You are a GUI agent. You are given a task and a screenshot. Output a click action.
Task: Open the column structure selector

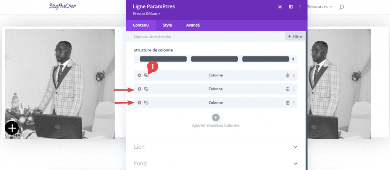click(216, 59)
